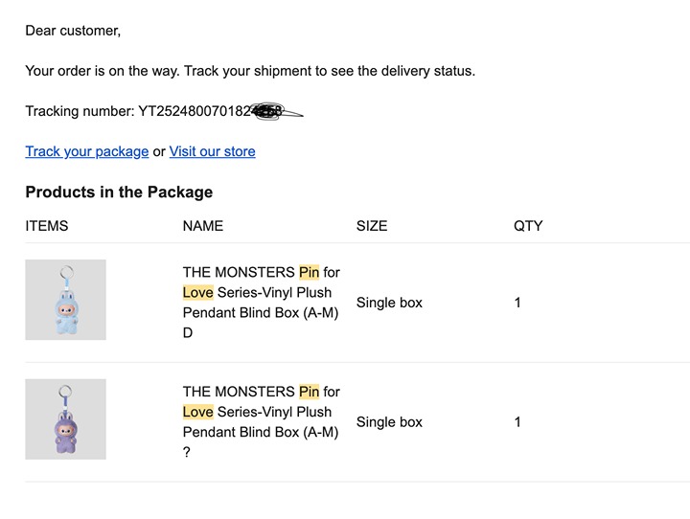Click highlighted 'Love' in the first product name
Image resolution: width=690 pixels, height=519 pixels.
coord(197,292)
